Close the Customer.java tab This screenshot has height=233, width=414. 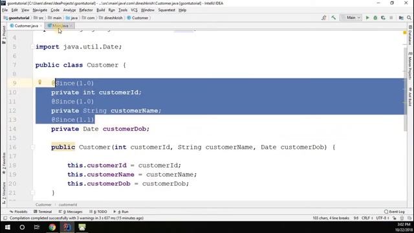[41, 26]
